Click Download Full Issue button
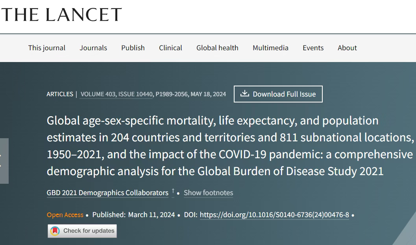This screenshot has height=245, width=416. pos(278,94)
